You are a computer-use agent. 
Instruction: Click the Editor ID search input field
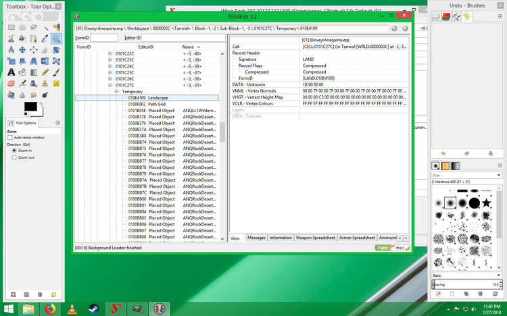[x=183, y=38]
